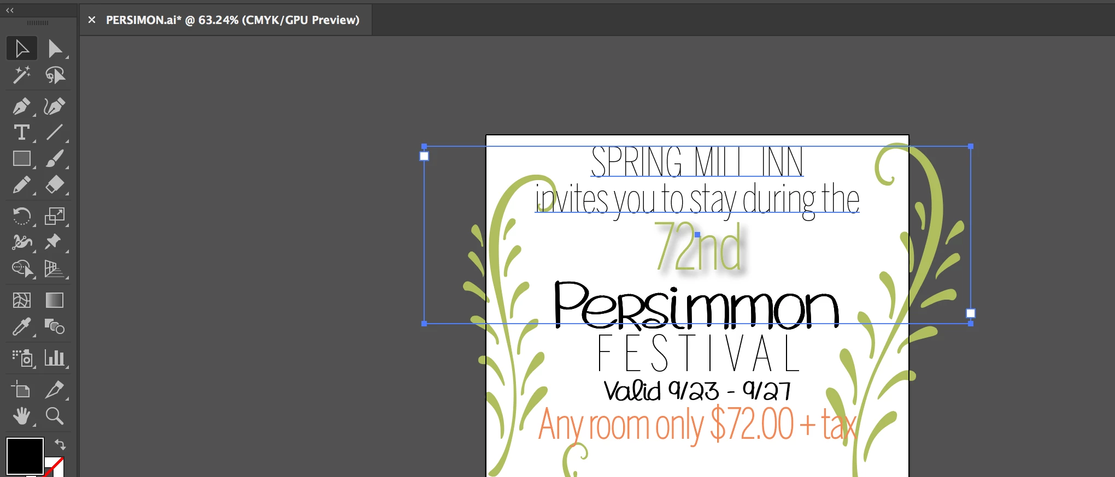
Task: Pick the Eyedropper tool
Action: 22,327
